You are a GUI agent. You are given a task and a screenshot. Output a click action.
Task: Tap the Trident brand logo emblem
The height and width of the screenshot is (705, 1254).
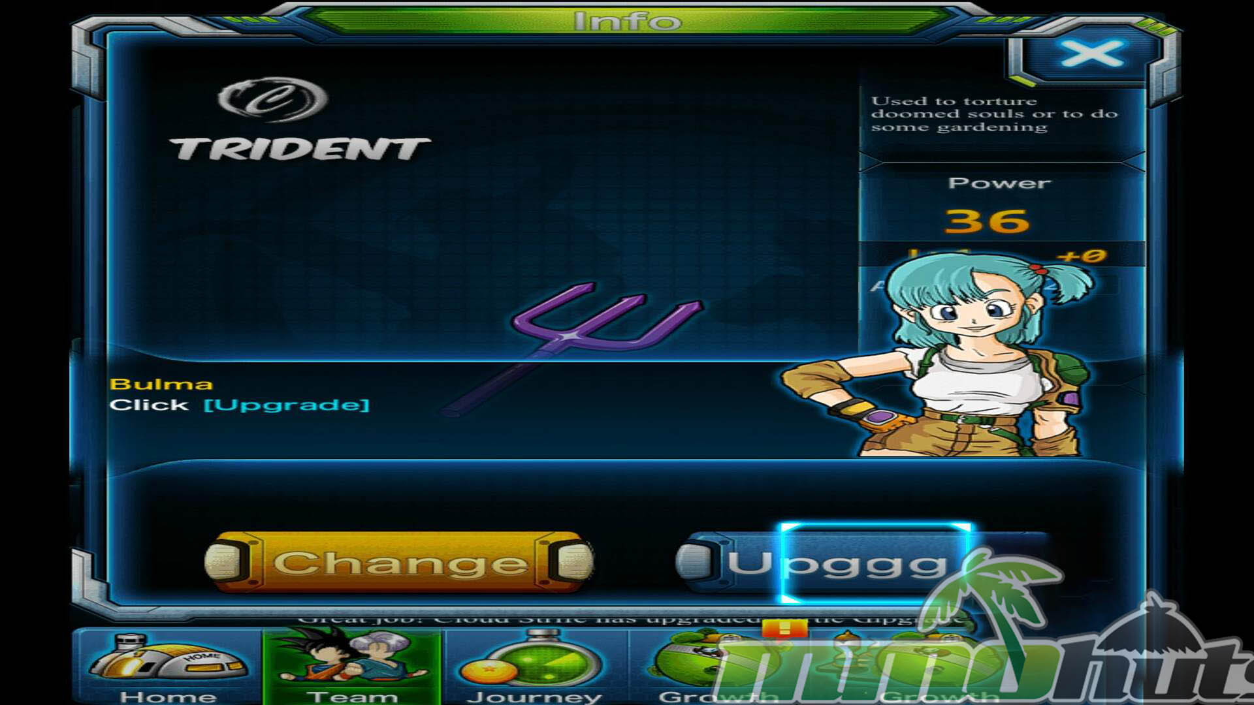pyautogui.click(x=273, y=99)
